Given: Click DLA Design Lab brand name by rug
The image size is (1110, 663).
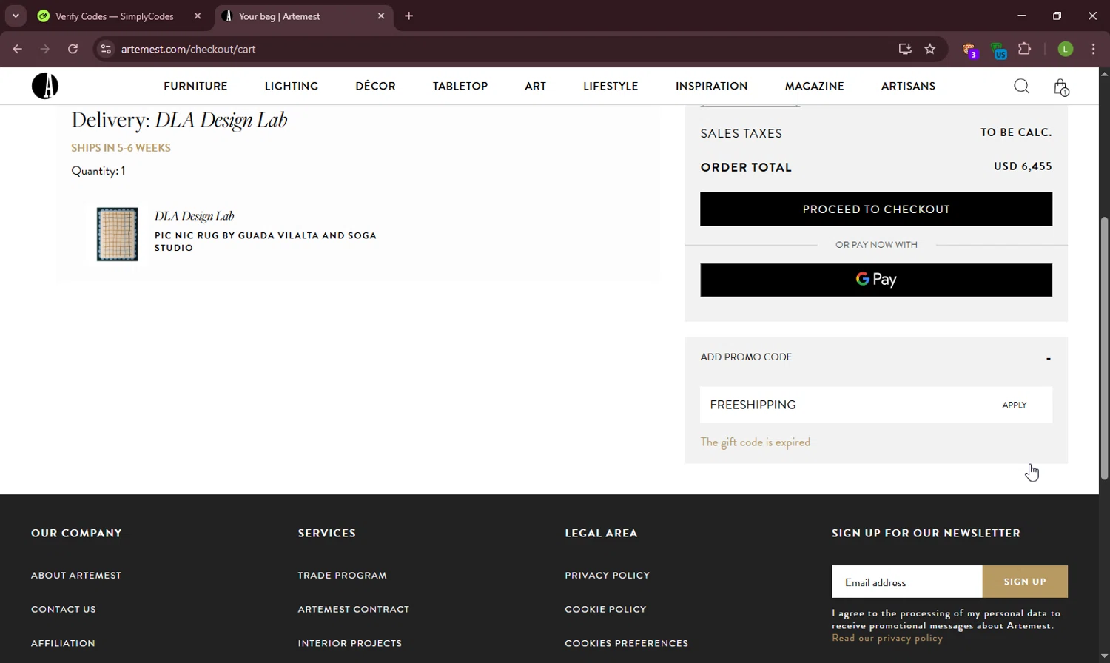Looking at the screenshot, I should [x=194, y=216].
